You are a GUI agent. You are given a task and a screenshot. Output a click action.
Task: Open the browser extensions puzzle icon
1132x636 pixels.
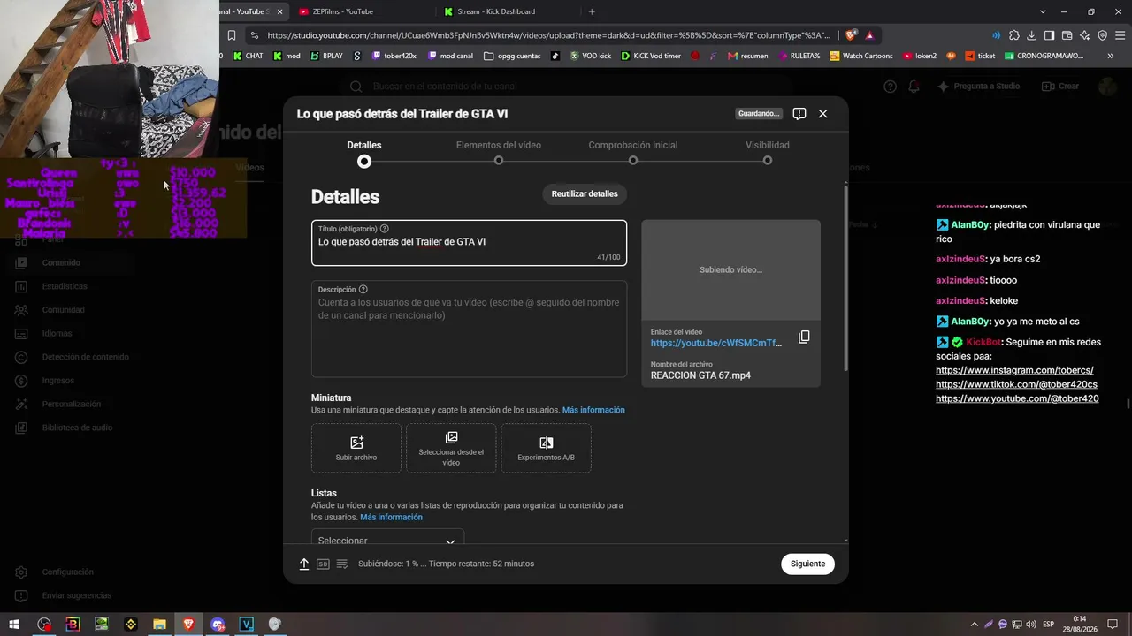pyautogui.click(x=1014, y=35)
